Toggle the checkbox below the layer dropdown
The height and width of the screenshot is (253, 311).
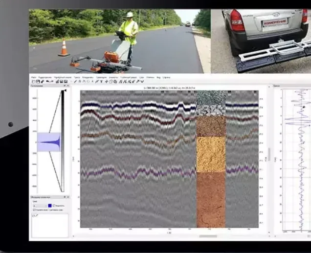tap(34, 210)
